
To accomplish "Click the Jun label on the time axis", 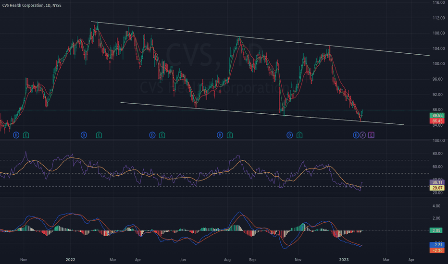I will [183, 260].
